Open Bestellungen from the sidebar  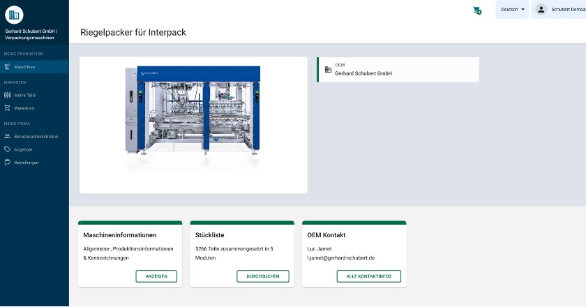pyautogui.click(x=27, y=163)
